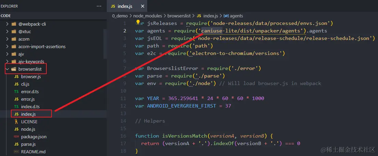This screenshot has width=378, height=156.
Task: Click the LICENSE file icon
Action: tap(16, 122)
